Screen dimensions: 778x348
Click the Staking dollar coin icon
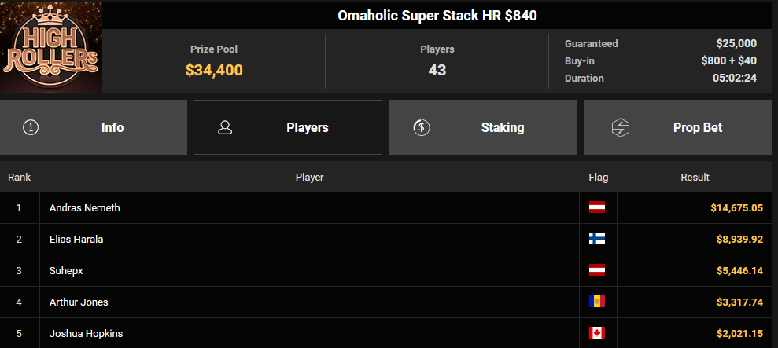[421, 127]
